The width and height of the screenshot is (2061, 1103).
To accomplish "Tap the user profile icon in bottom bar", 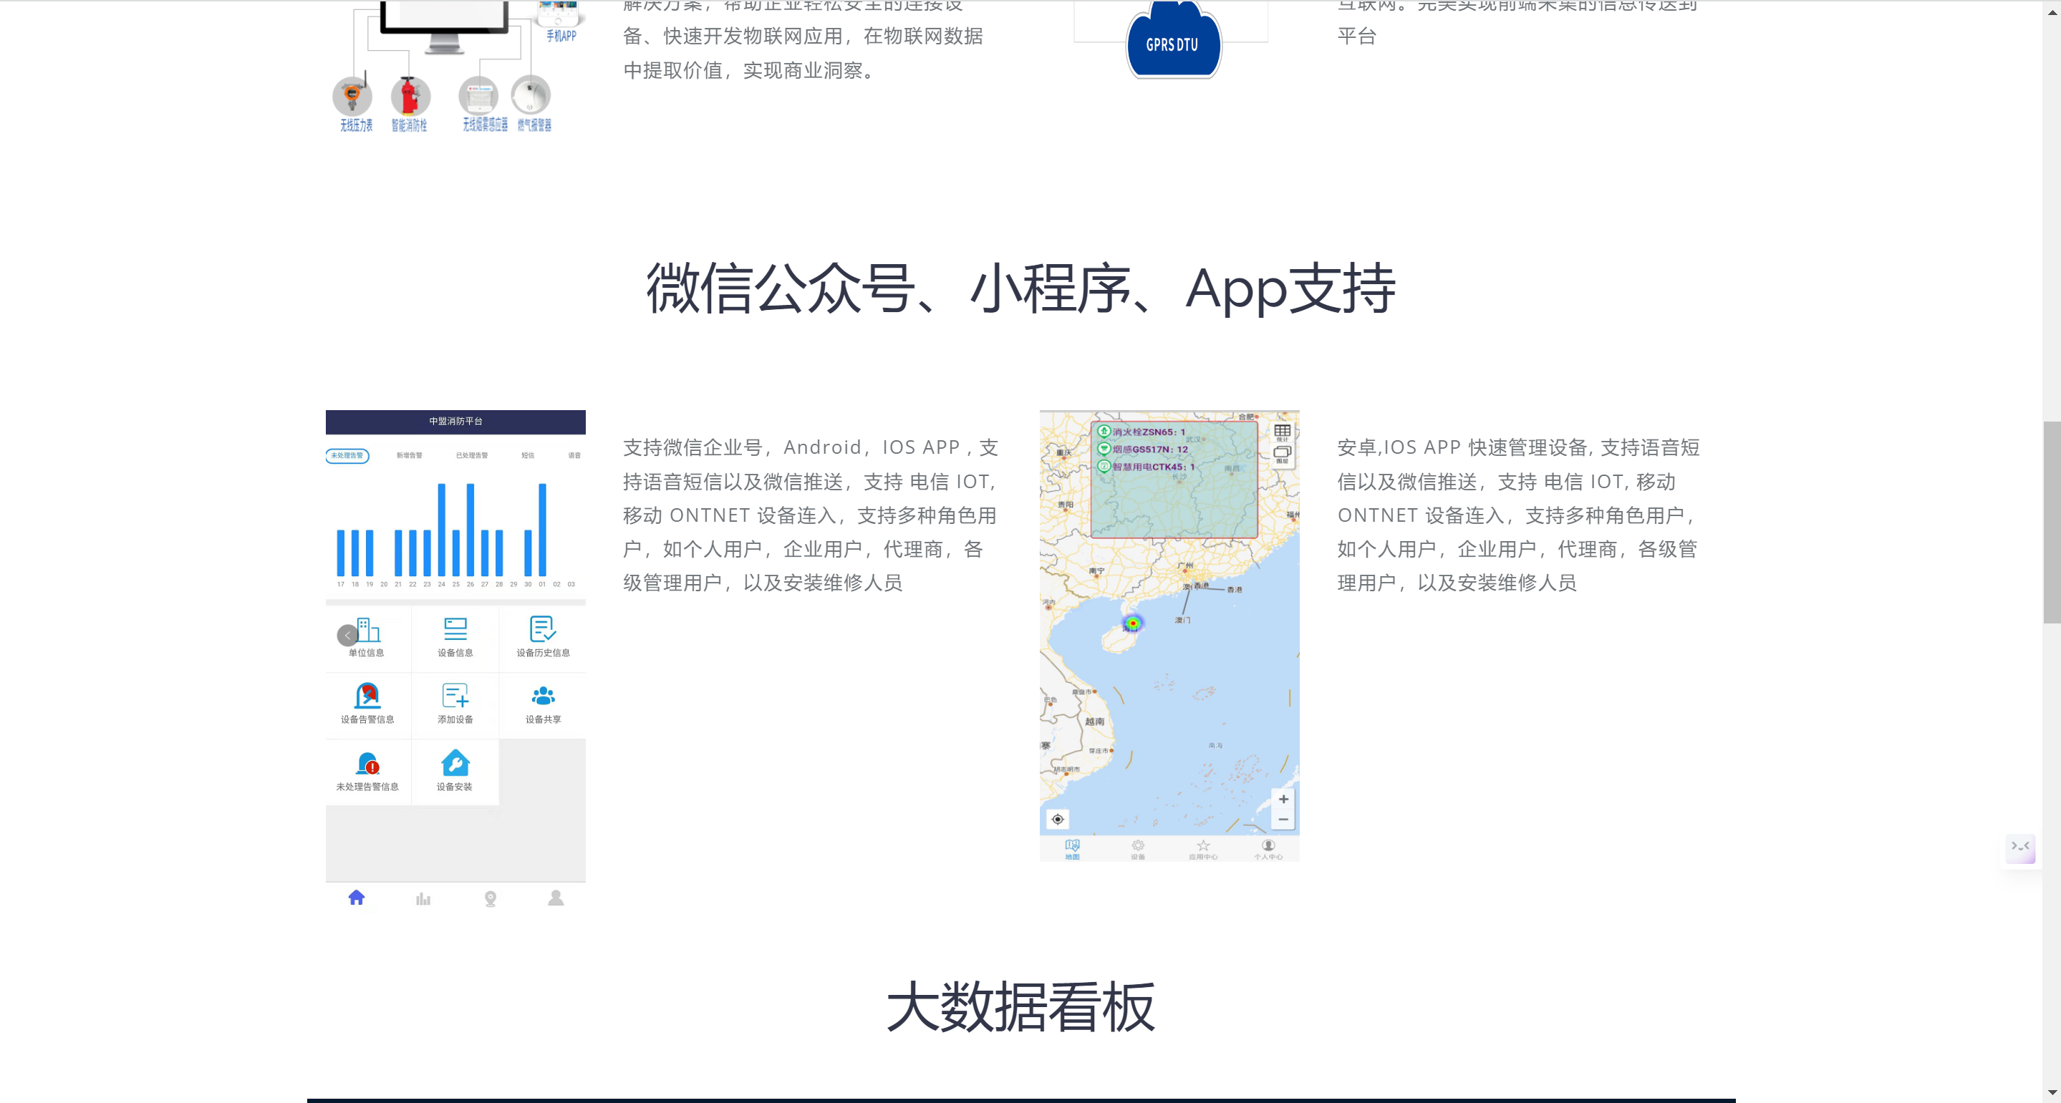I will pyautogui.click(x=556, y=898).
